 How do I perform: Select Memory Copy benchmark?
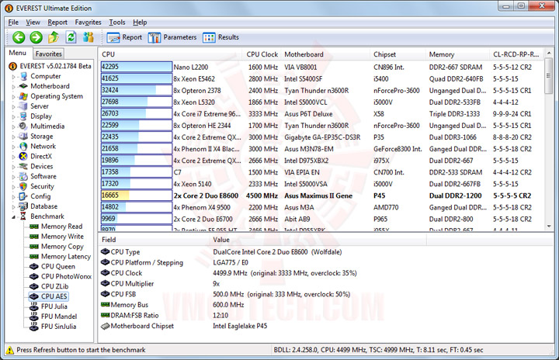[62, 246]
